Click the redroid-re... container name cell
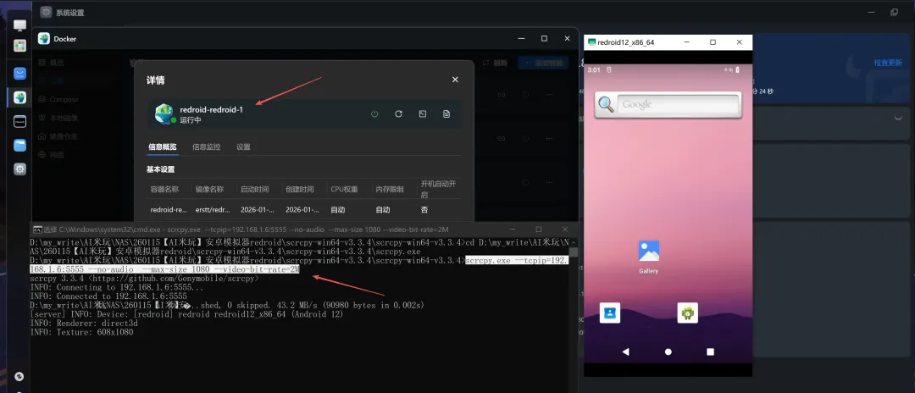Image resolution: width=915 pixels, height=393 pixels. point(169,209)
